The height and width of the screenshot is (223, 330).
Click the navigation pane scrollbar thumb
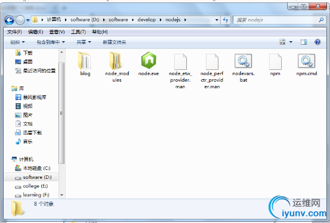click(x=61, y=113)
